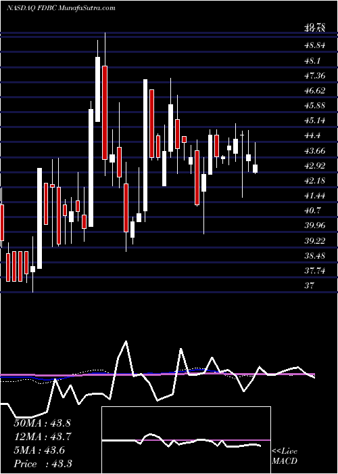Click the 12MA : 43.7 readout
The image size is (338, 474).
[x=42, y=436]
